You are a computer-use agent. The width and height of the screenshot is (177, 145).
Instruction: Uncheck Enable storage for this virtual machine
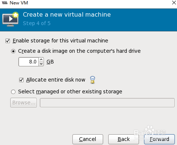(x=8, y=41)
